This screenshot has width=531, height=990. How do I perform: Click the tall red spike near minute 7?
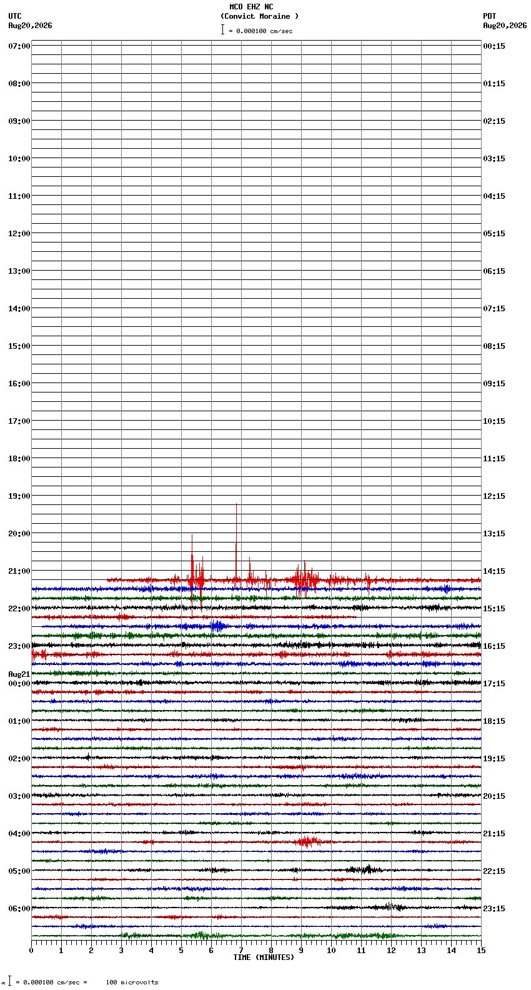tap(236, 542)
